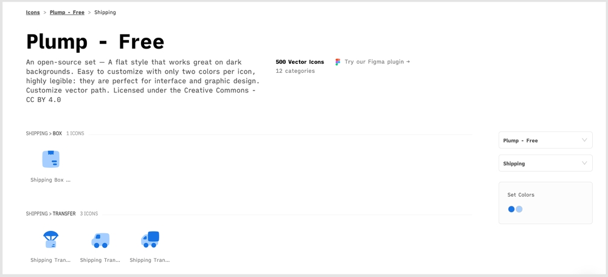Viewport: 608px width, 277px height.
Task: Select the cargo truck icon
Action: pos(150,239)
